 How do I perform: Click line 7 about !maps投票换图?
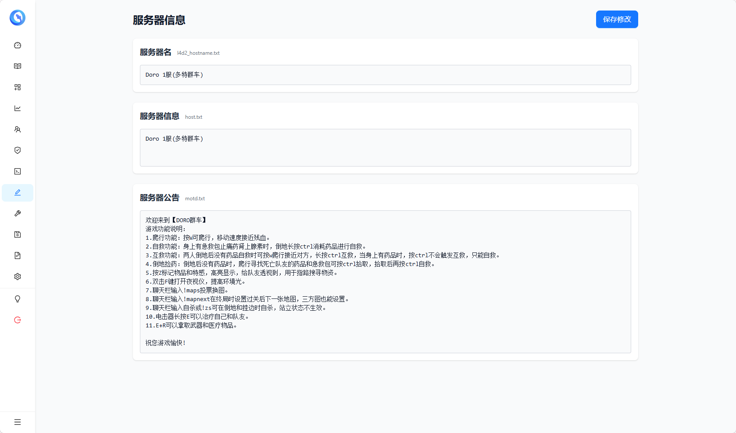187,290
